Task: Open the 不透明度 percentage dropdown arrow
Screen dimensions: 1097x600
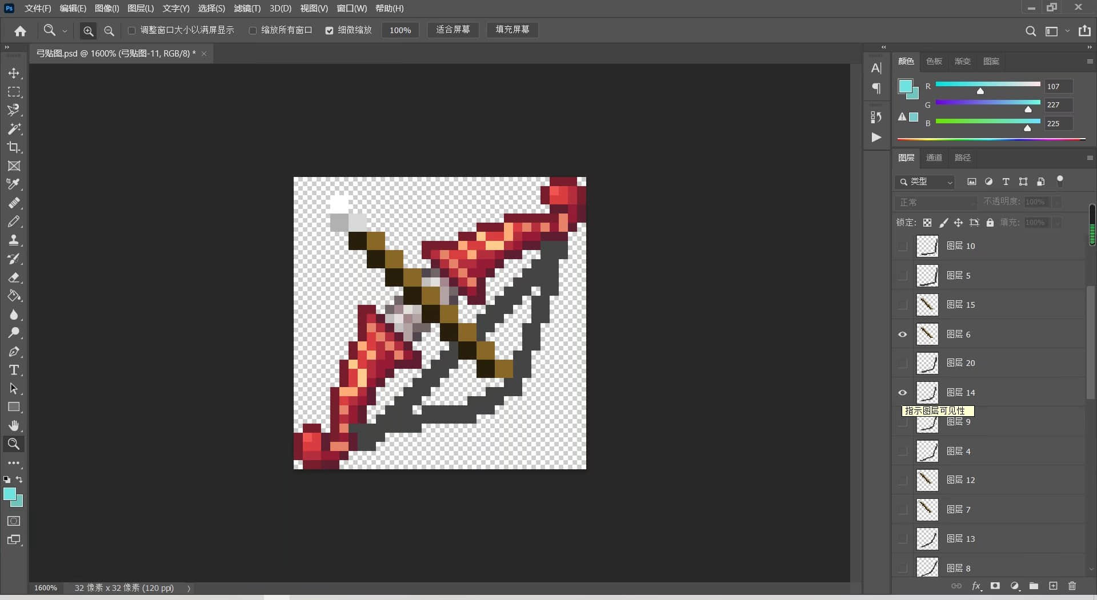Action: tap(1057, 202)
